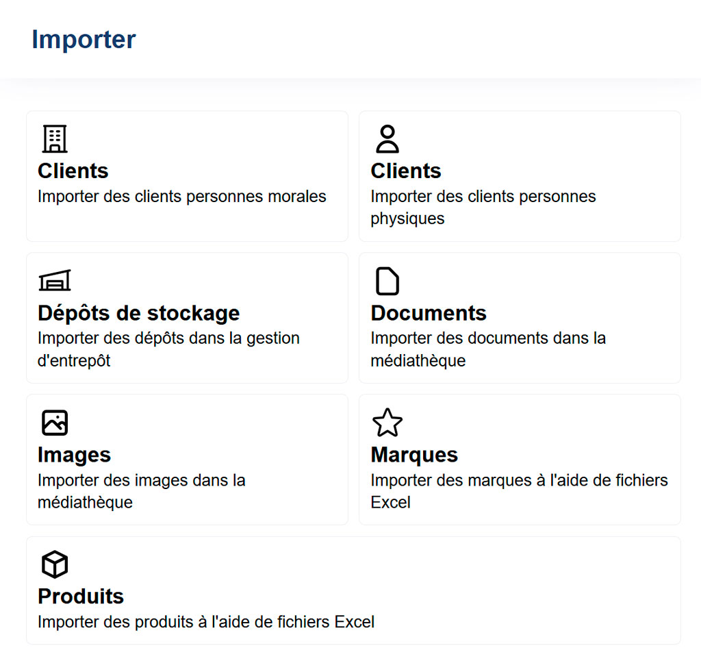Click 'Importer des marques à l'aide de fichiers Excel'
The width and height of the screenshot is (701, 661).
click(x=519, y=491)
